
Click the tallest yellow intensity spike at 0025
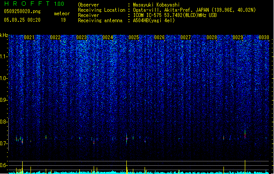pyautogui.click(x=126, y=167)
